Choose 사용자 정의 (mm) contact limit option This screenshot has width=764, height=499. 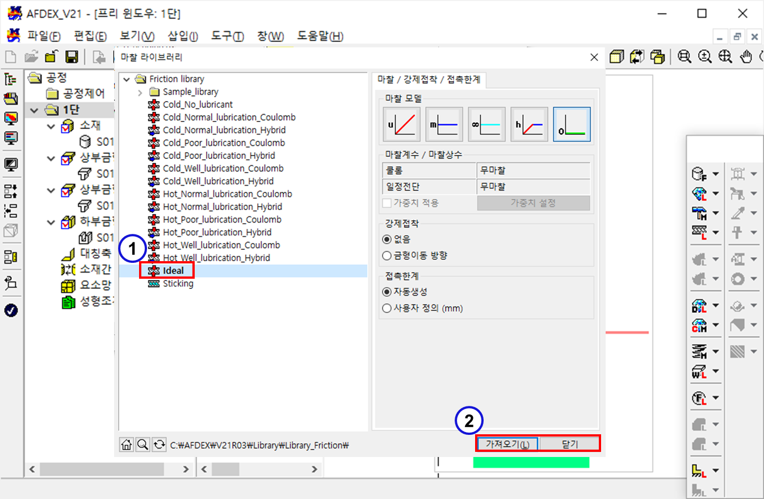coord(387,308)
